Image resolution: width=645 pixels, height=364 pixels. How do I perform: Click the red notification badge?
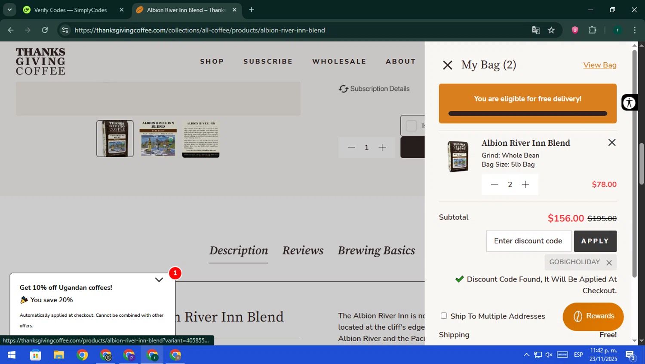tap(175, 273)
